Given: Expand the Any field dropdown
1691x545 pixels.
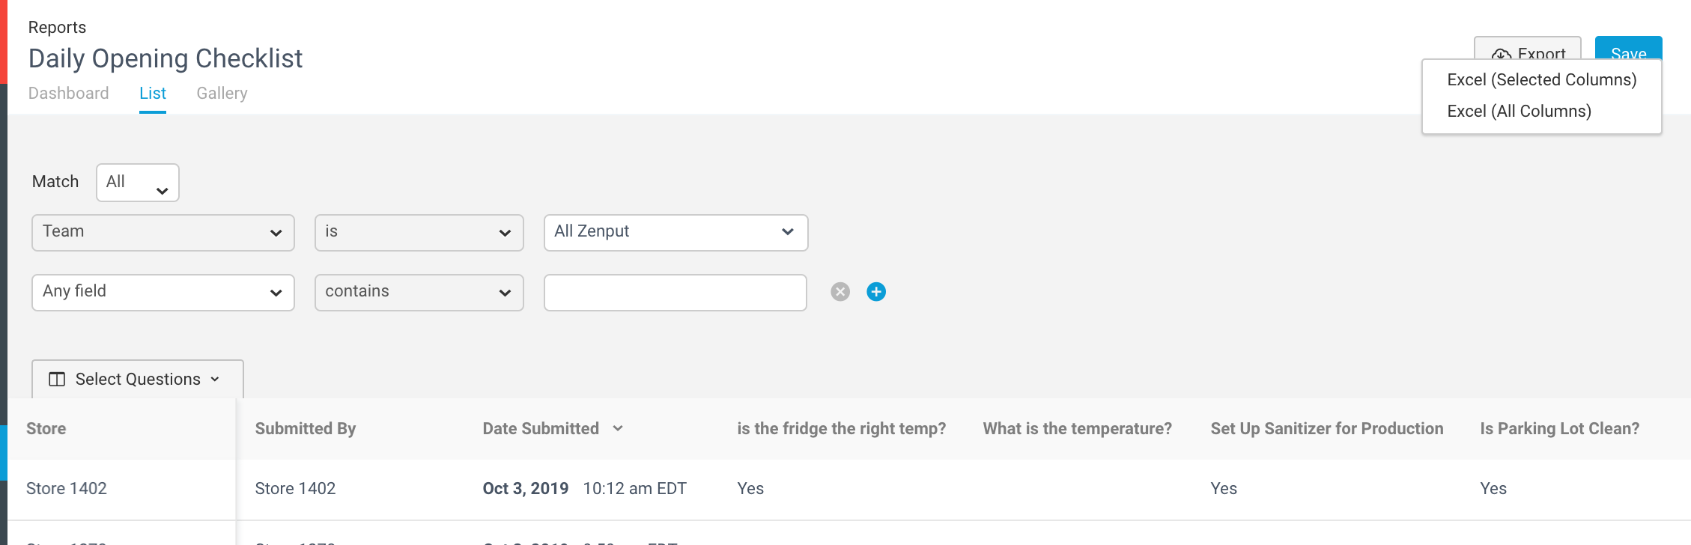Looking at the screenshot, I should tap(163, 293).
